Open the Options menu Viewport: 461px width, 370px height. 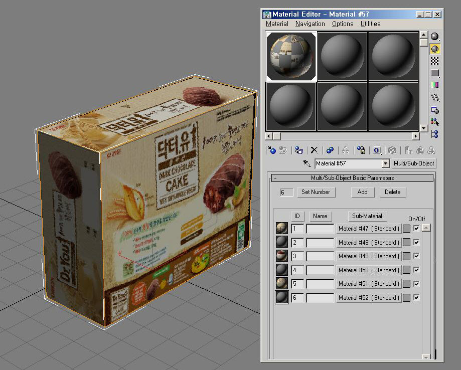click(343, 24)
